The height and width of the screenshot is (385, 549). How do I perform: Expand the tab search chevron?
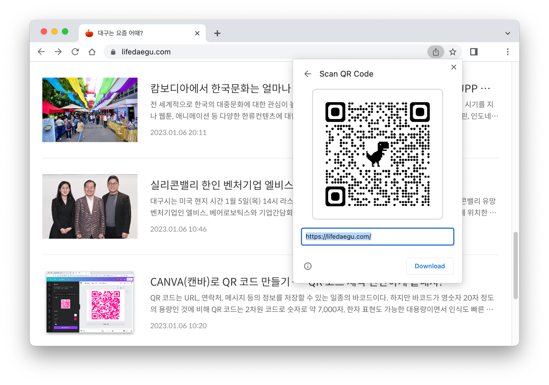click(x=508, y=33)
